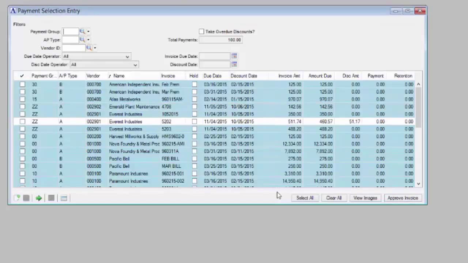This screenshot has height=263, width=468.
Task: Open the Vendor ID lookup magnifier
Action: tap(89, 48)
